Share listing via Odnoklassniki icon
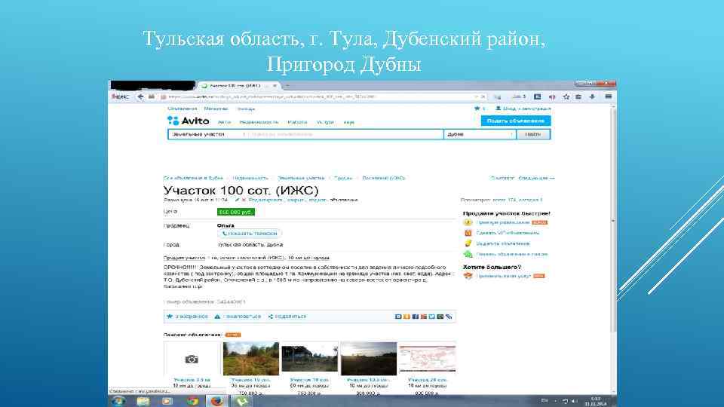 [x=406, y=317]
